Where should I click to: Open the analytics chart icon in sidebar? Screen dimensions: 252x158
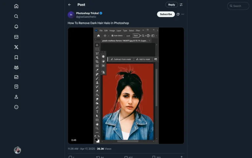click(16, 77)
